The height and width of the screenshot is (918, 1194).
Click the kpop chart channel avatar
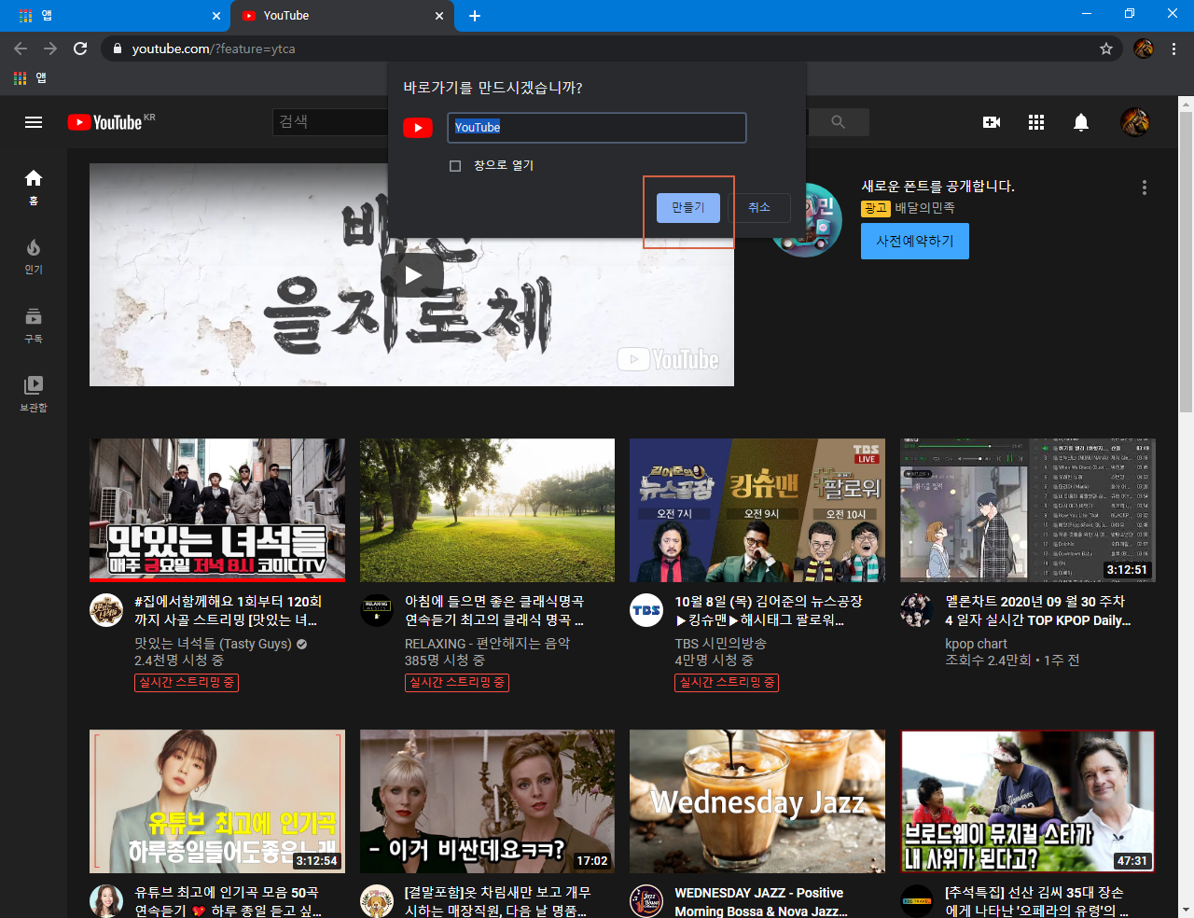(x=917, y=610)
